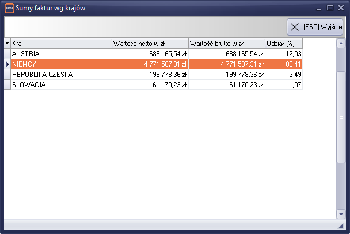Select the SLOWACJA country cell
This screenshot has height=234, width=350.
coord(60,85)
